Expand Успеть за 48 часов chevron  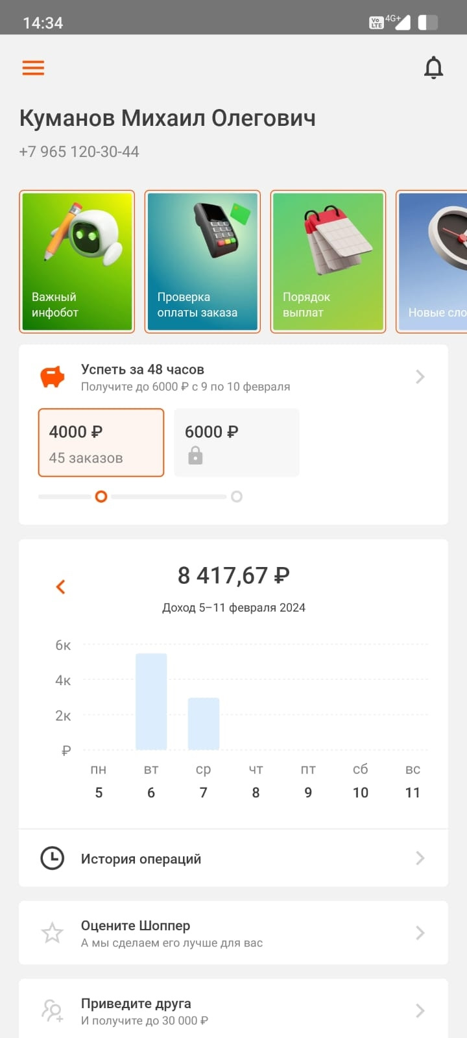point(420,377)
